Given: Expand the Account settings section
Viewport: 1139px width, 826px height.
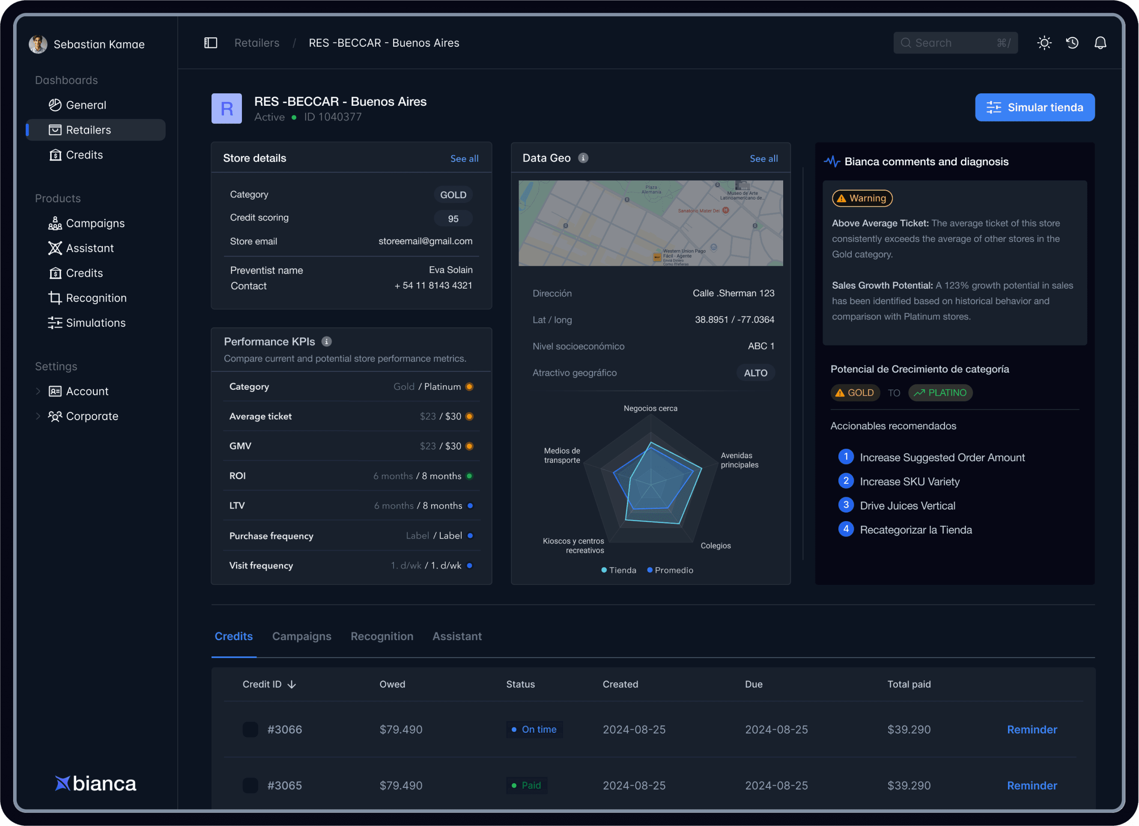Looking at the screenshot, I should coord(38,391).
